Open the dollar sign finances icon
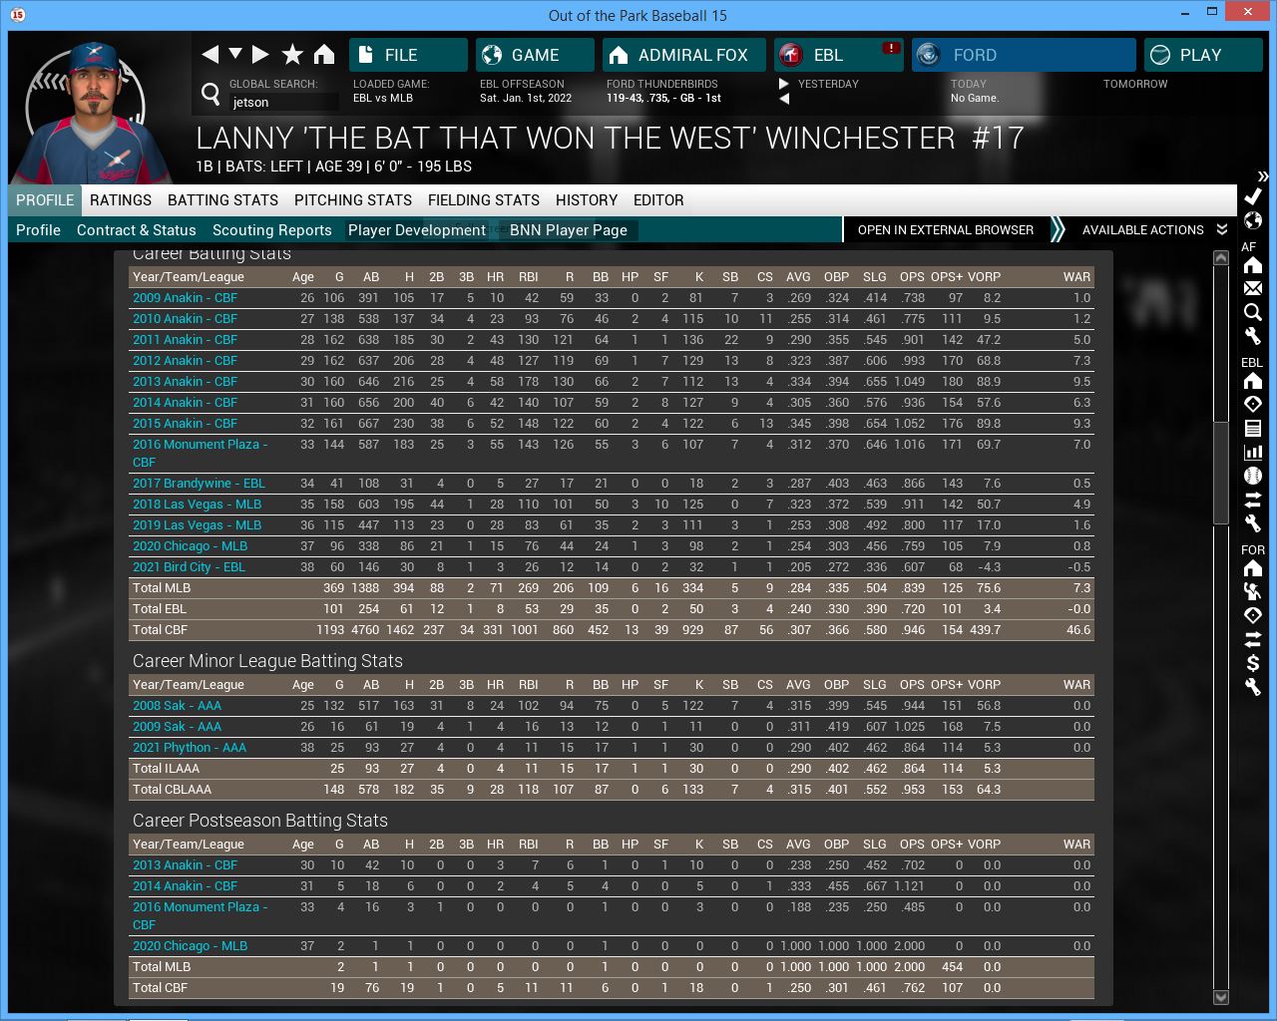This screenshot has height=1021, width=1277. point(1253,663)
